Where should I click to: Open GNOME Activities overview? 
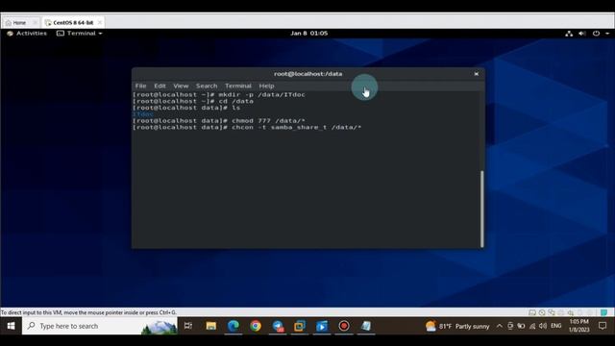pyautogui.click(x=27, y=34)
